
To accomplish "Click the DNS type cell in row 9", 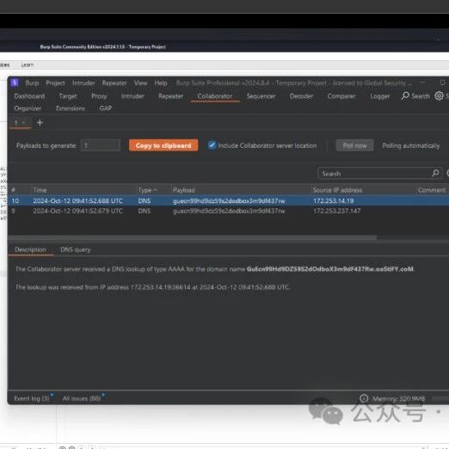I will point(145,211).
